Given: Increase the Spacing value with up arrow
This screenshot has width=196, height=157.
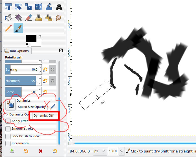Looking at the screenshot, I should (x=40, y=67).
